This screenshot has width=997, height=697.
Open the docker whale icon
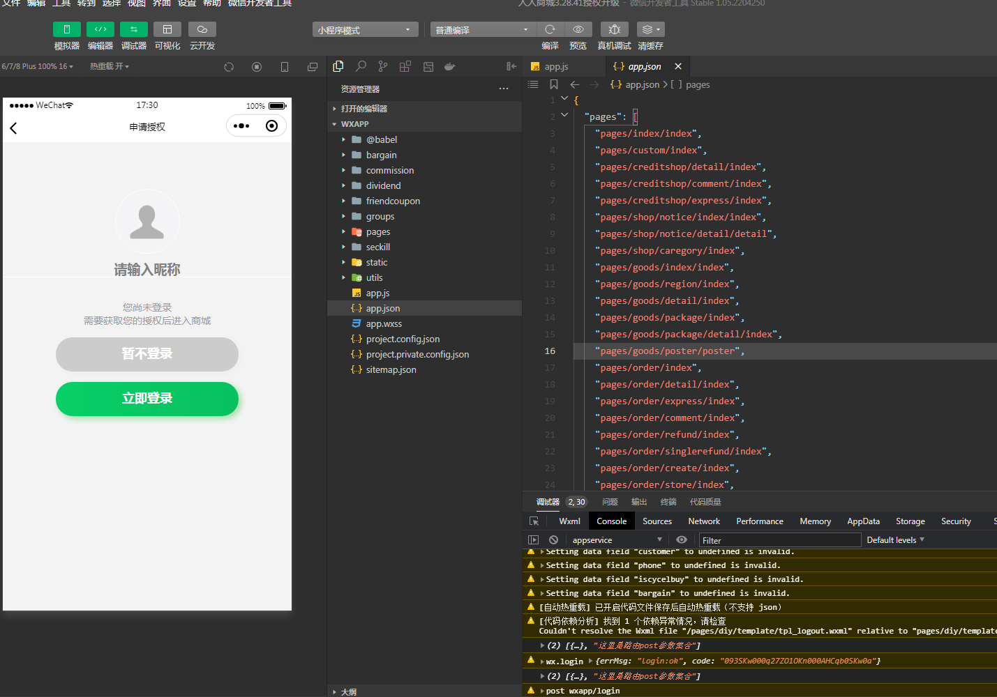click(450, 66)
